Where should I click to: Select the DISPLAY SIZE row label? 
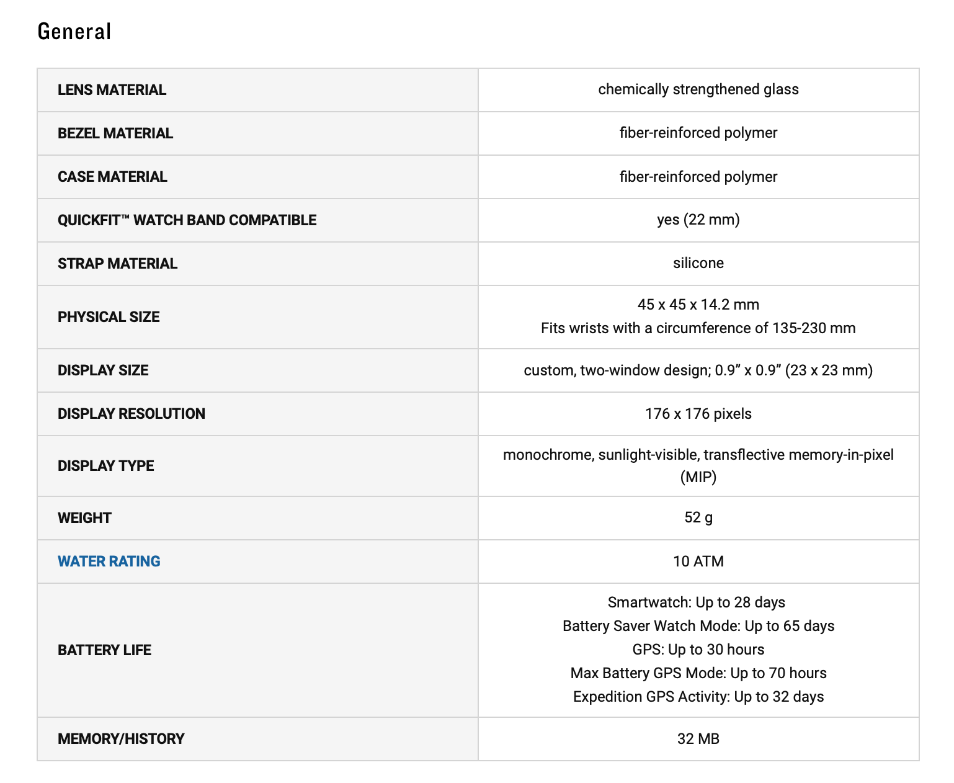(x=103, y=370)
